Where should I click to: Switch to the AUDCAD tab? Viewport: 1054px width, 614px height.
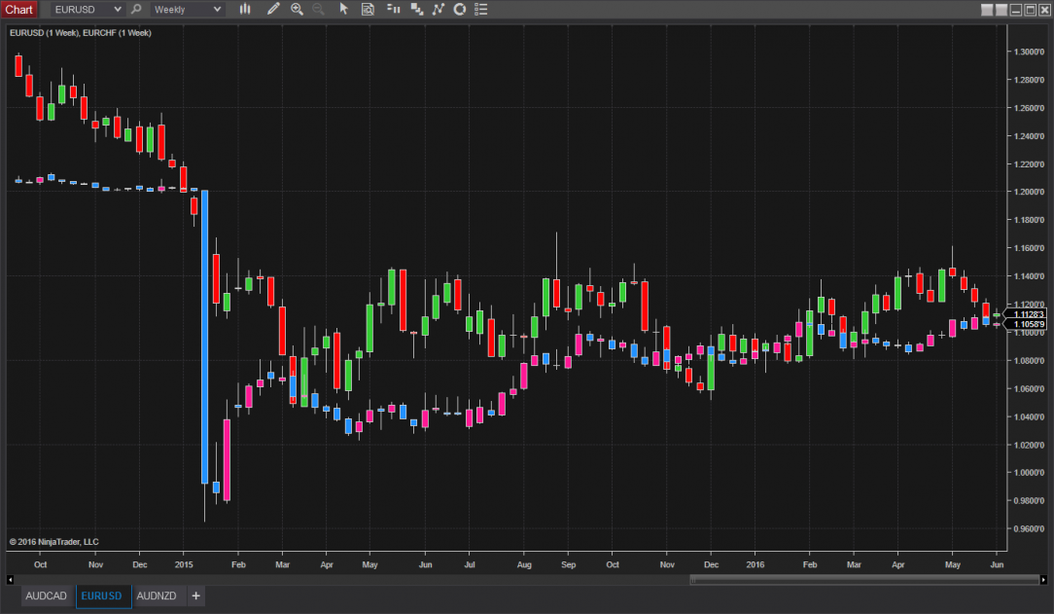tap(46, 596)
